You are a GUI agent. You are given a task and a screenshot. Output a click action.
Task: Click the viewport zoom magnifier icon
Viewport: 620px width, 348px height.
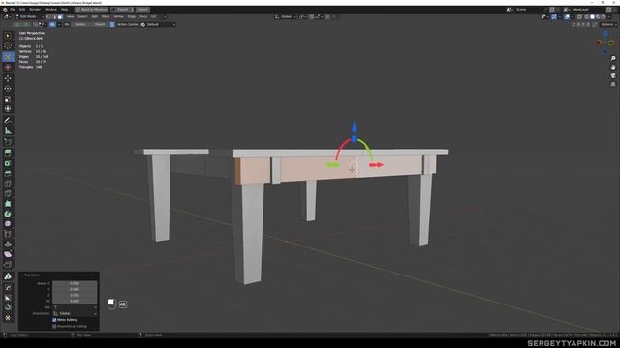pyautogui.click(x=613, y=58)
